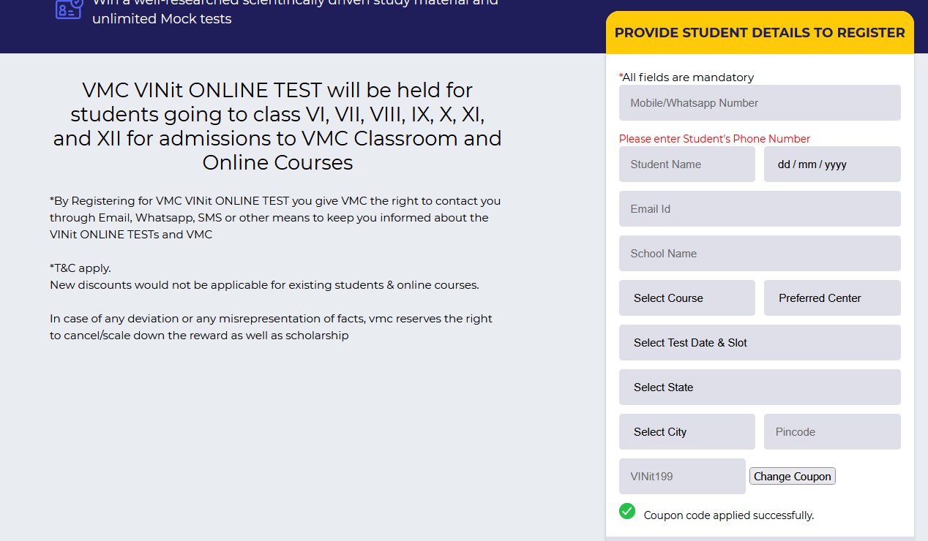Expand the Select Test Date & Slot dropdown
Viewport: 928px width, 541px height.
pos(760,343)
